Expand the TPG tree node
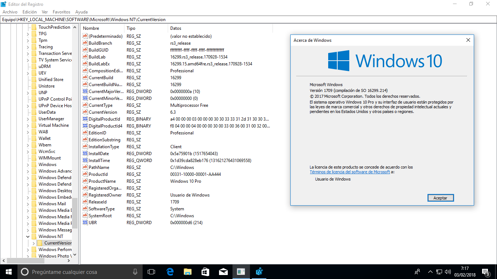497x279 pixels. pos(28,34)
